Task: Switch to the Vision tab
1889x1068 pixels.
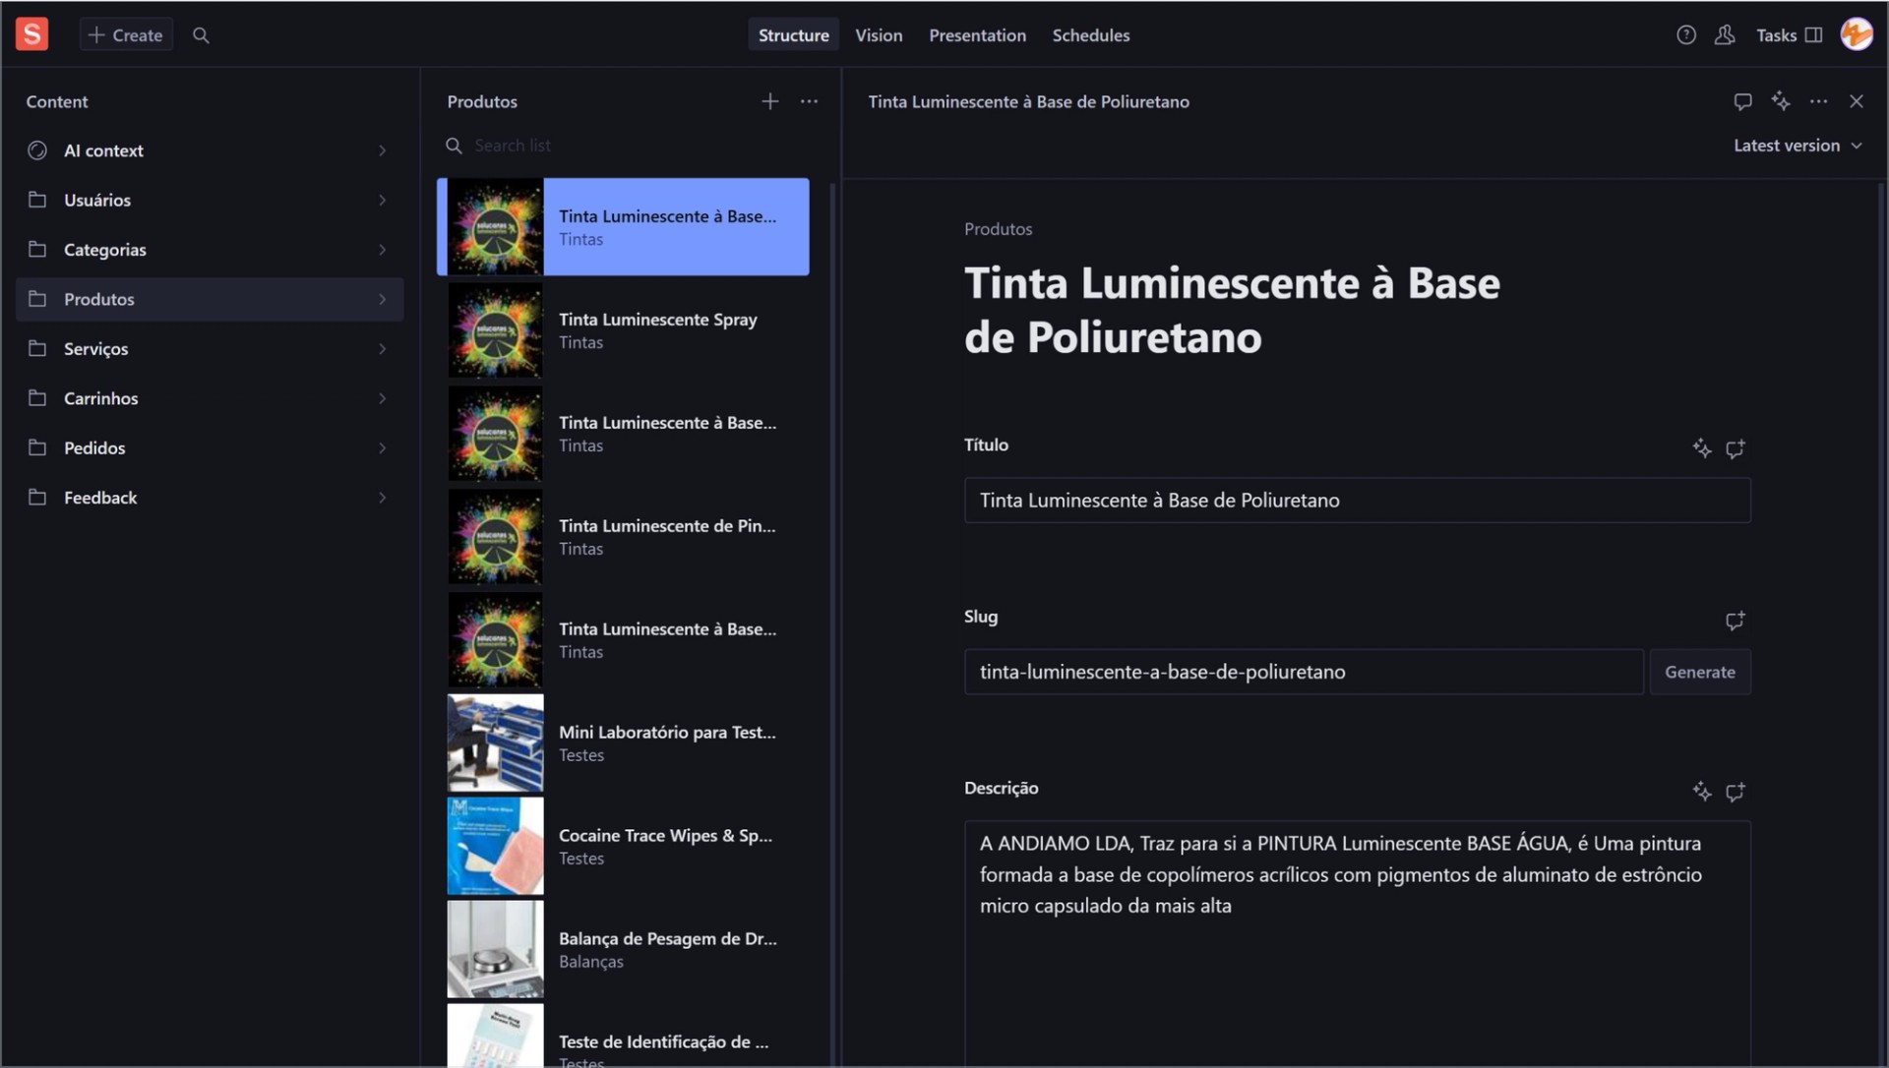Action: (x=878, y=35)
